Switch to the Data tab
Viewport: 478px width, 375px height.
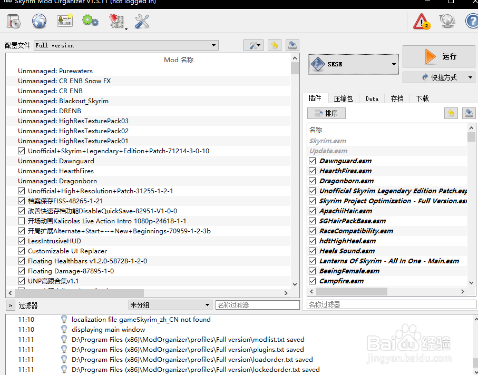tap(372, 98)
